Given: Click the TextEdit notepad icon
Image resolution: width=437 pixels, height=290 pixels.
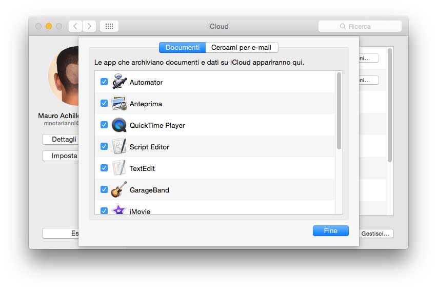Looking at the screenshot, I should tap(118, 168).
